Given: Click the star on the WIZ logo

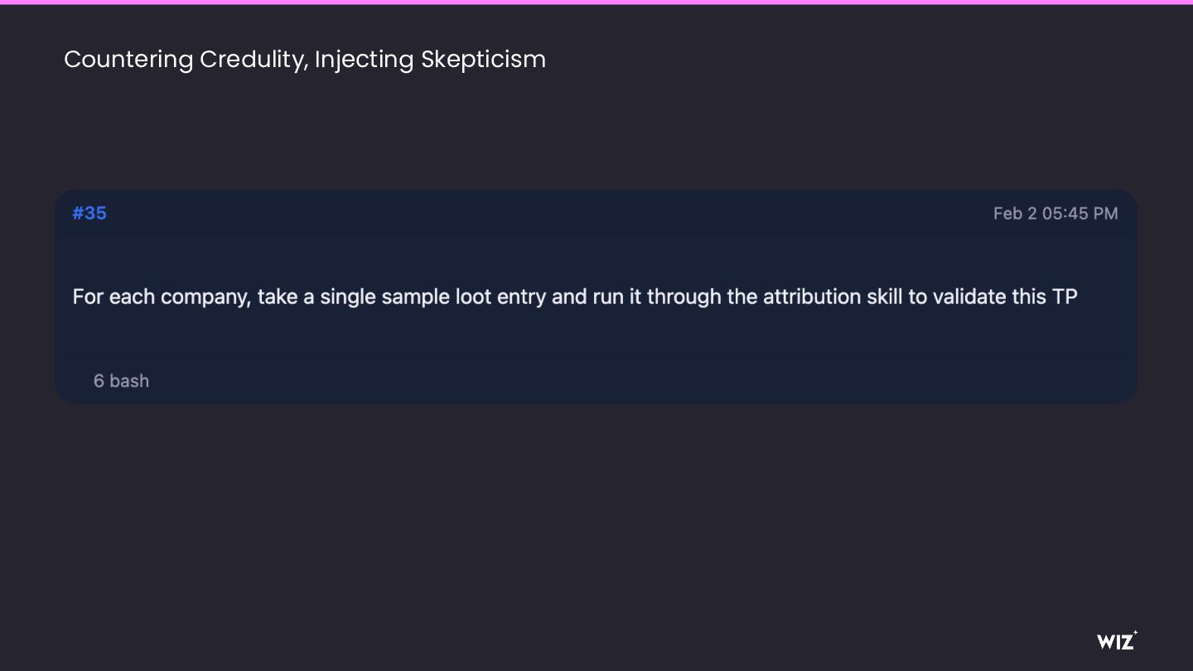Looking at the screenshot, I should click(1135, 634).
